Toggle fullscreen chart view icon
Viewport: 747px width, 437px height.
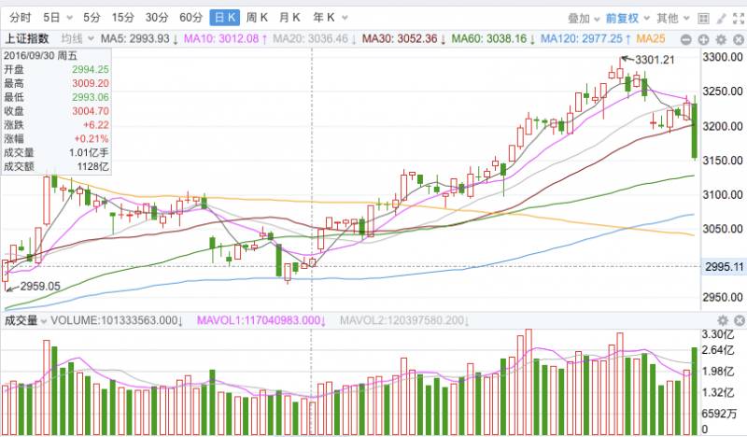(739, 19)
